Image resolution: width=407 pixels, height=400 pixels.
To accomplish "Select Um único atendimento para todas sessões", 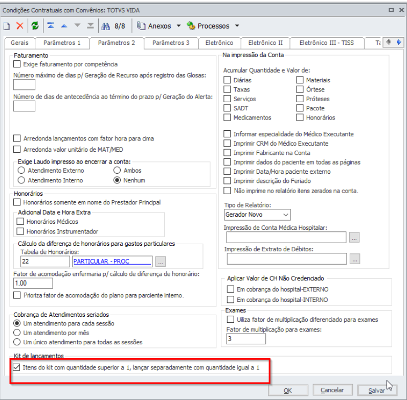I will pos(17,342).
